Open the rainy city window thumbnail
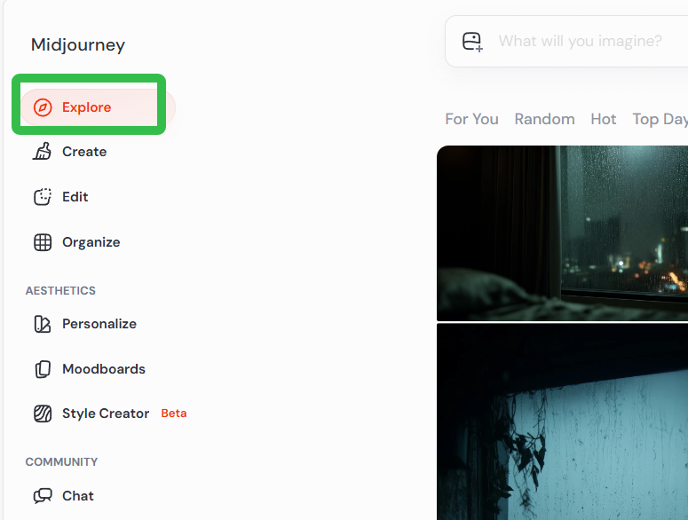Viewport: 688px width, 520px height. tap(562, 233)
